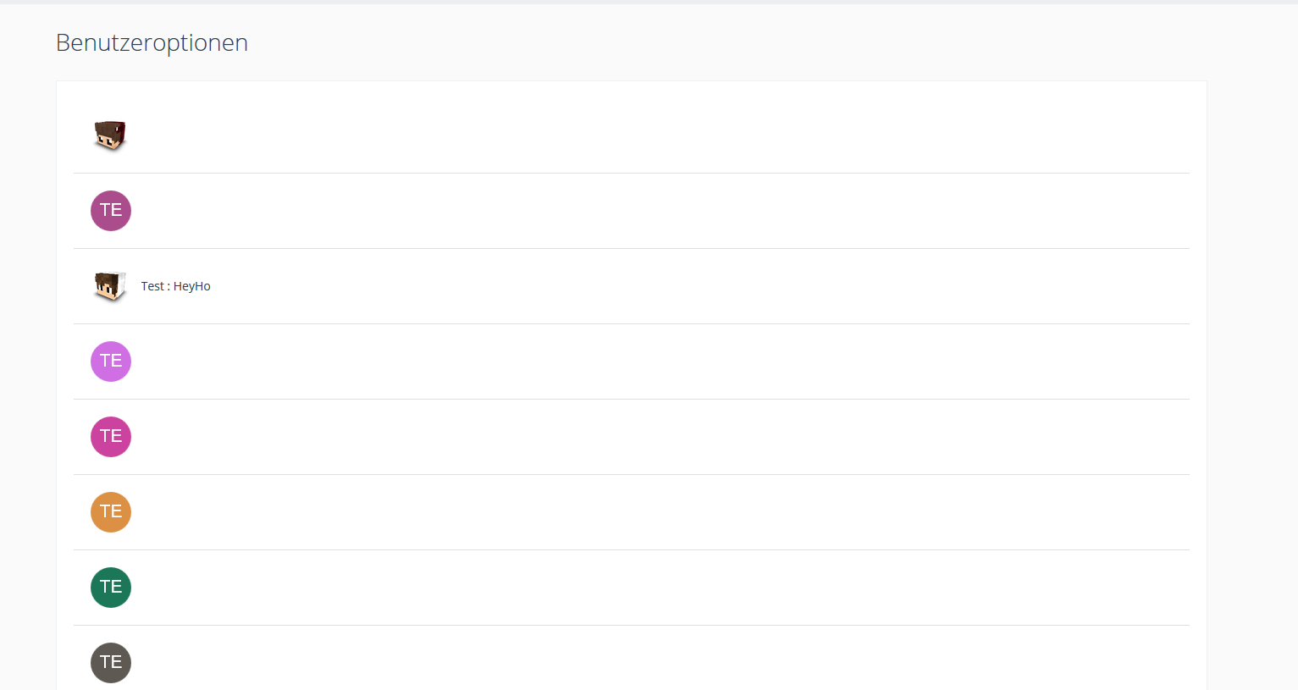Open the green TE avatar
Screen dimensions: 1298x690
click(x=111, y=588)
